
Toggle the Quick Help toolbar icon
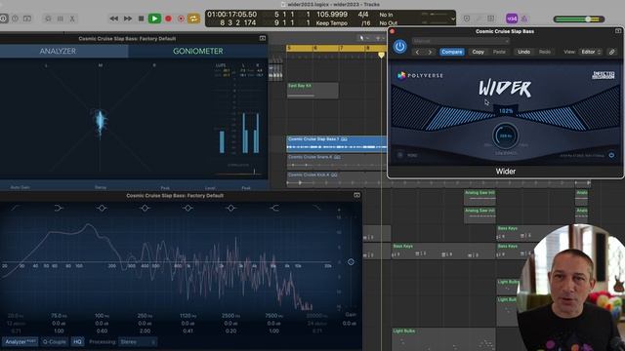tap(16, 19)
